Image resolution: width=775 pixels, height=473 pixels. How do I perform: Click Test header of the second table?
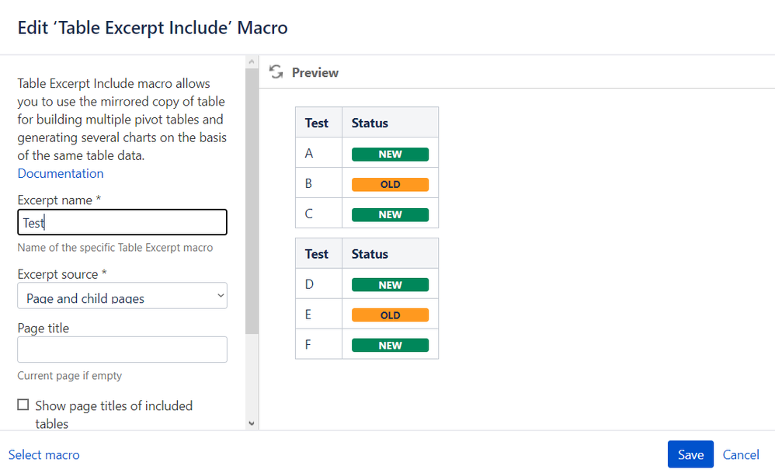coord(317,254)
